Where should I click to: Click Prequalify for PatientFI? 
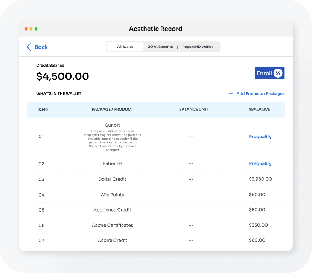(260, 164)
